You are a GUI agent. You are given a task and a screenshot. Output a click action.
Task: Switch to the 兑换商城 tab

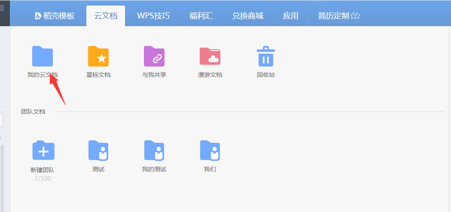point(248,16)
